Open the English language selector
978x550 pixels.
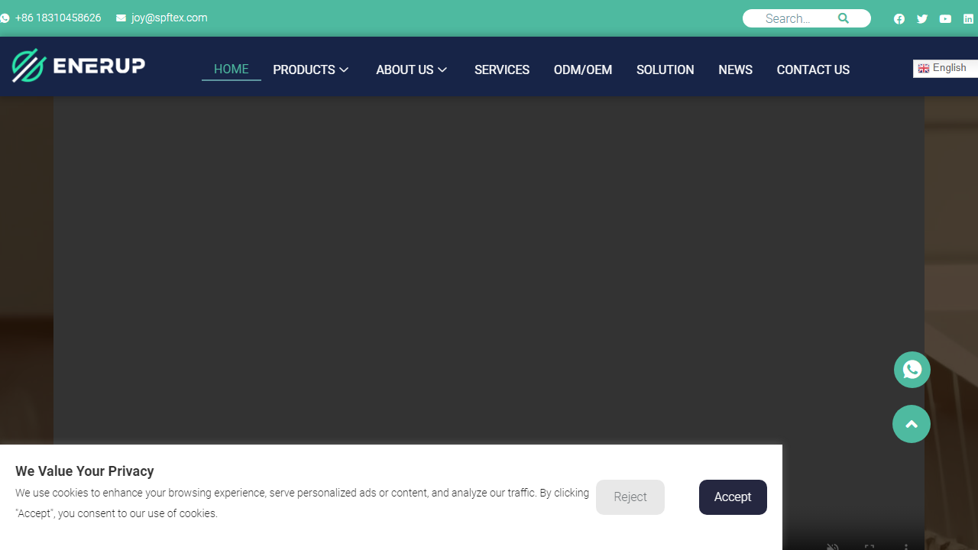(946, 68)
